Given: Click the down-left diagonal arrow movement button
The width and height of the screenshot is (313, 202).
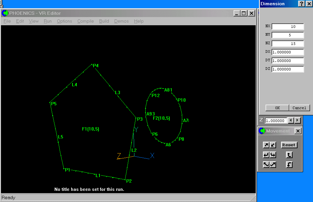Looking at the screenshot, I should (273, 145).
